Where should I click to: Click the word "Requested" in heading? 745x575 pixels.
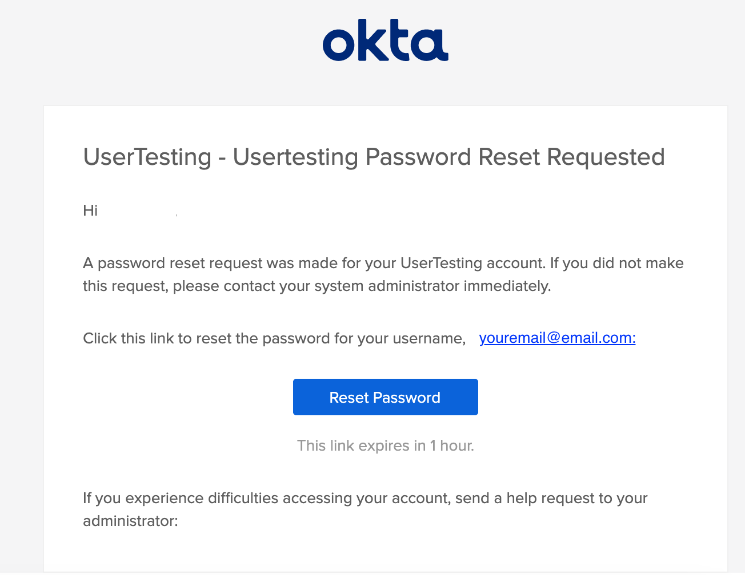[x=606, y=157]
